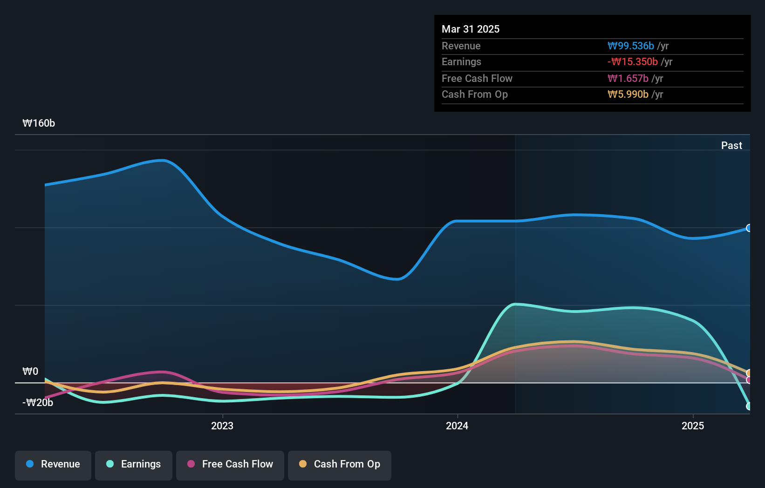Click the -₩15.350b earnings value
The image size is (765, 488).
click(x=633, y=61)
